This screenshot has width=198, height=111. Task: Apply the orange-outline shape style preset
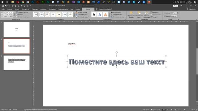47,14
